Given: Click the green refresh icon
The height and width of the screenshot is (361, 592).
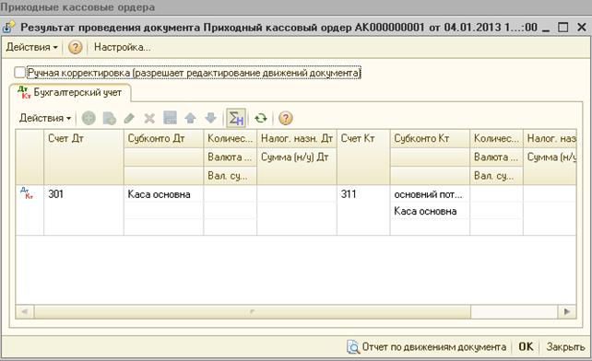Looking at the screenshot, I should (x=261, y=118).
